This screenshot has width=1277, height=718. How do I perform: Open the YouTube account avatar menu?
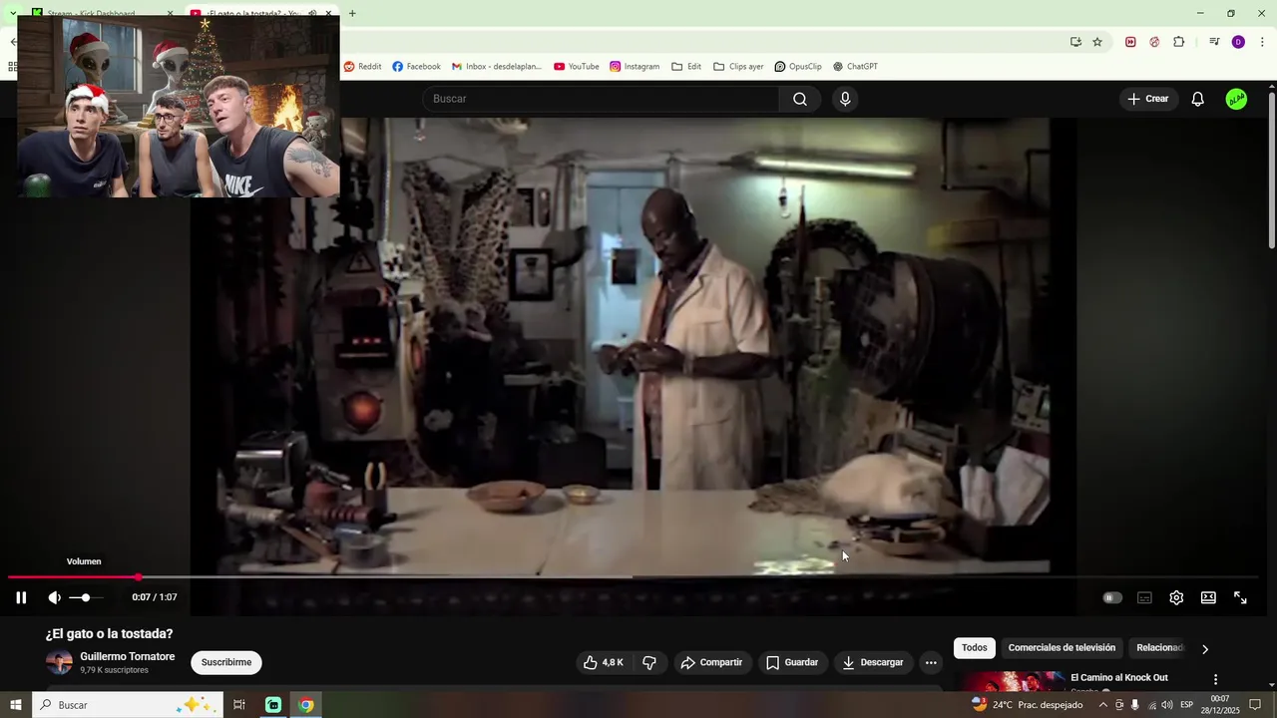pyautogui.click(x=1236, y=99)
